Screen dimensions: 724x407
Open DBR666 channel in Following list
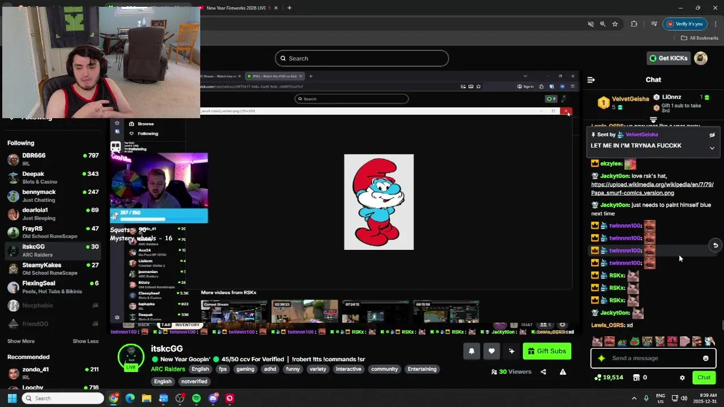click(54, 159)
